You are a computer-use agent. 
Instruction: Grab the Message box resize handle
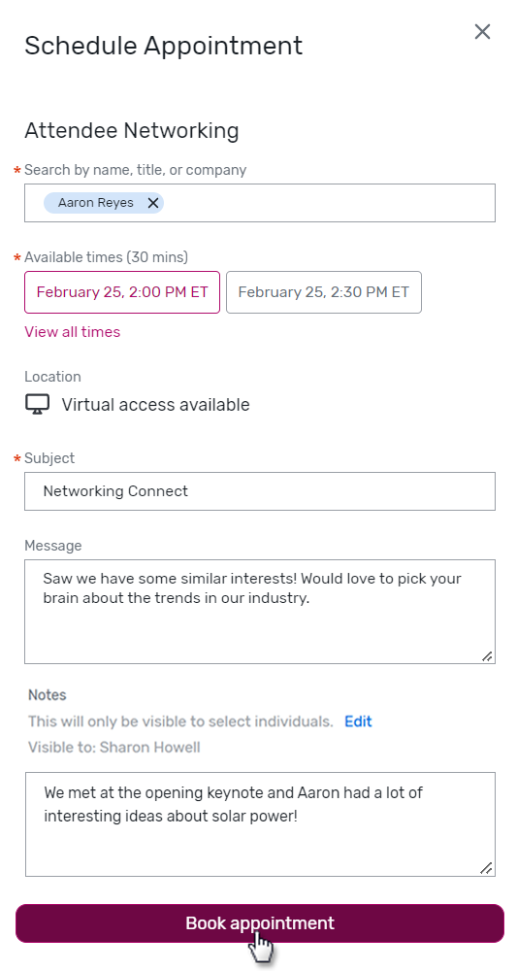click(487, 655)
